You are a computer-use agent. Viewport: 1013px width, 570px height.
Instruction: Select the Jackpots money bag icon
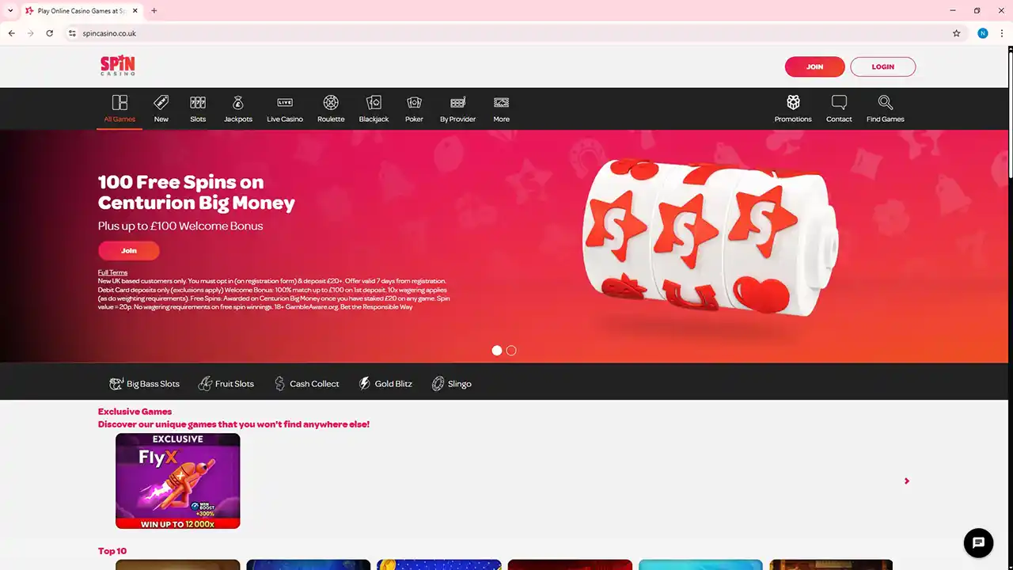pyautogui.click(x=237, y=103)
